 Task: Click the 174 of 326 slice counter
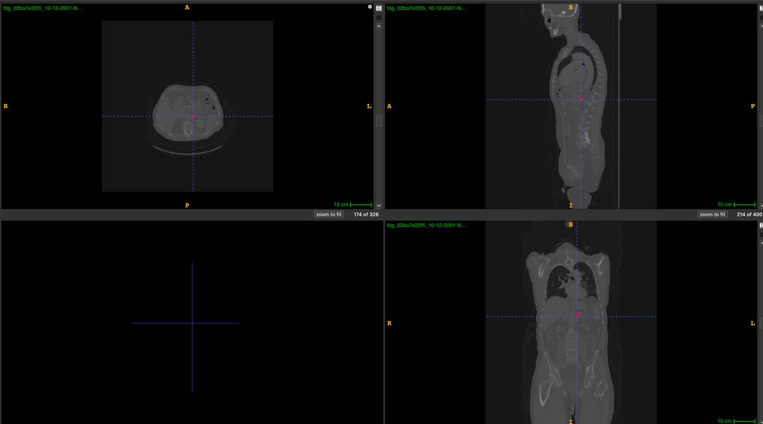pos(366,215)
